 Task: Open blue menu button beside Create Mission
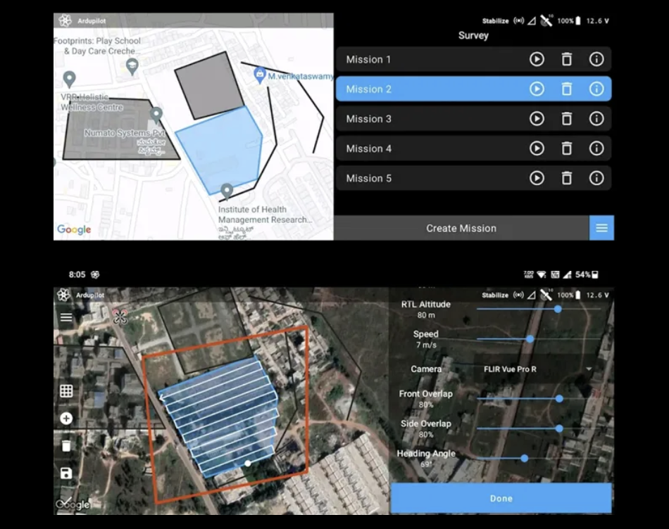[x=601, y=228]
